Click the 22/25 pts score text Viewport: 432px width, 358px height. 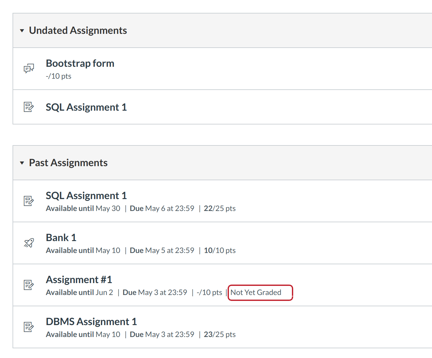click(219, 208)
